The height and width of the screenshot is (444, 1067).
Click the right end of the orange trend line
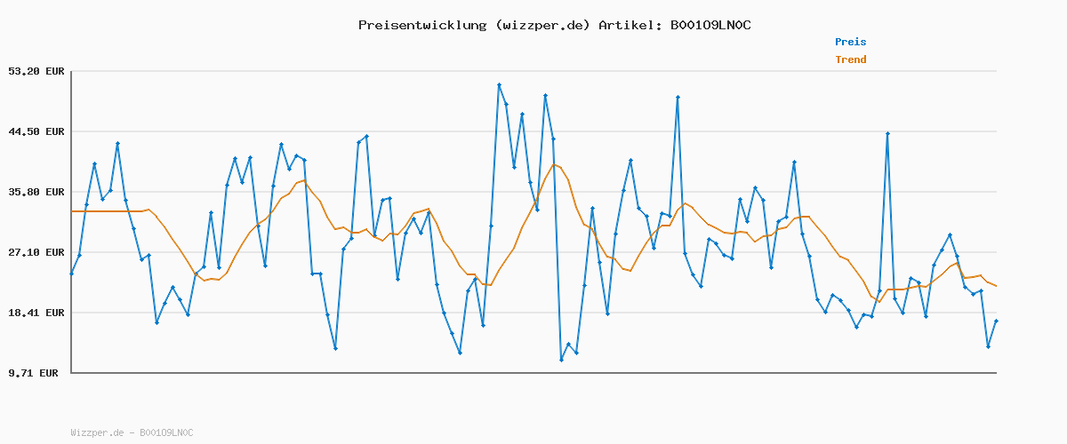pyautogui.click(x=996, y=286)
